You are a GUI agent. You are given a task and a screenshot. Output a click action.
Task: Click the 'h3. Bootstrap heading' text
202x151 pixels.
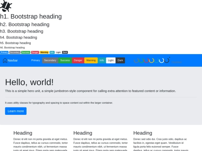pos(22,31)
